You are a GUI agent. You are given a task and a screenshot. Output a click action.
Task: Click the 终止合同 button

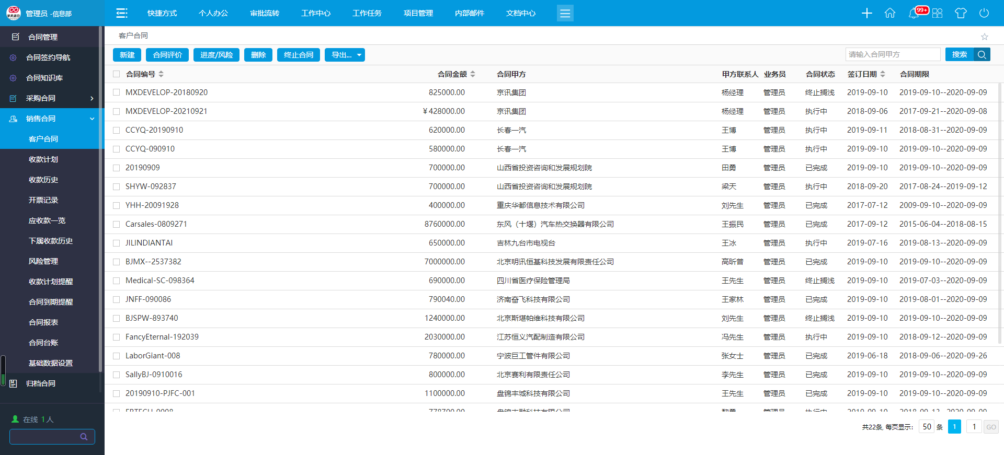click(299, 55)
